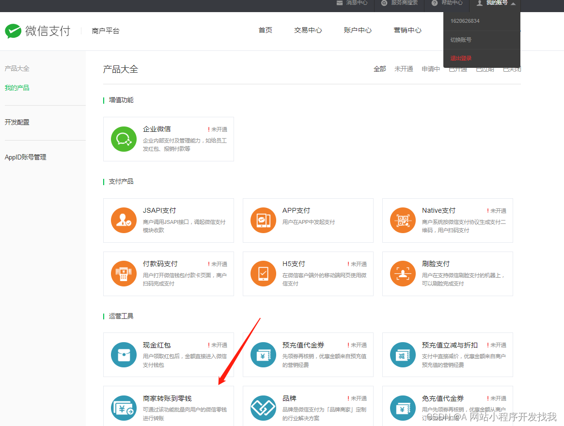564x426 pixels.
Task: Open the 企业微信 title
Action: (x=157, y=129)
